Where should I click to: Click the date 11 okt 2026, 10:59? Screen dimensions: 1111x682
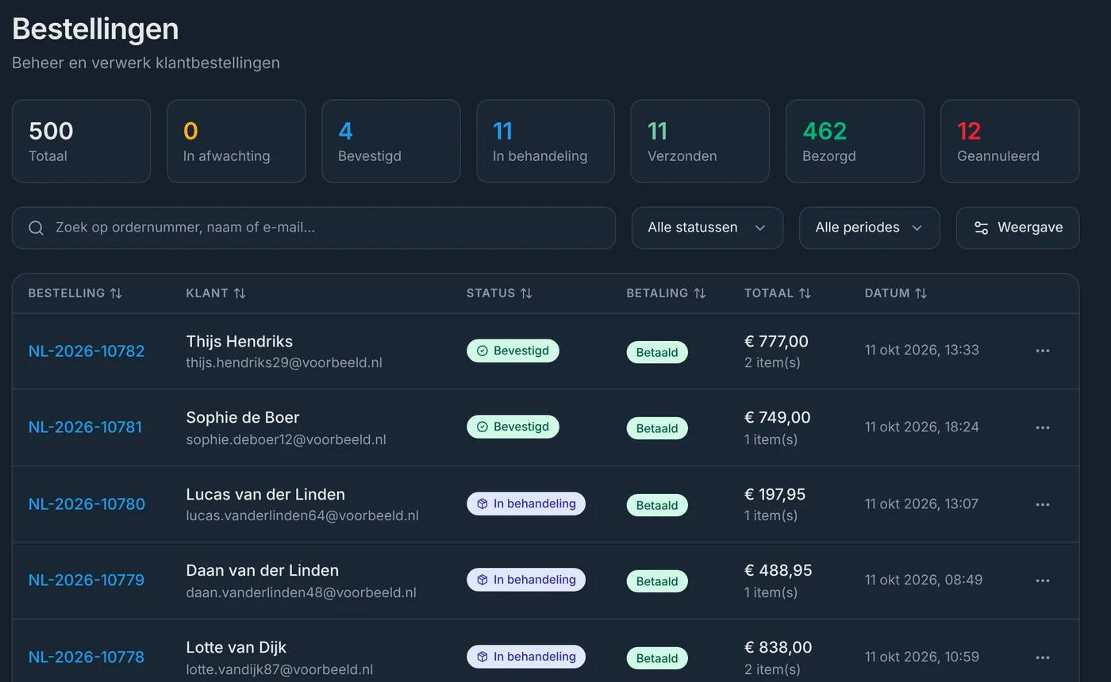pos(922,657)
